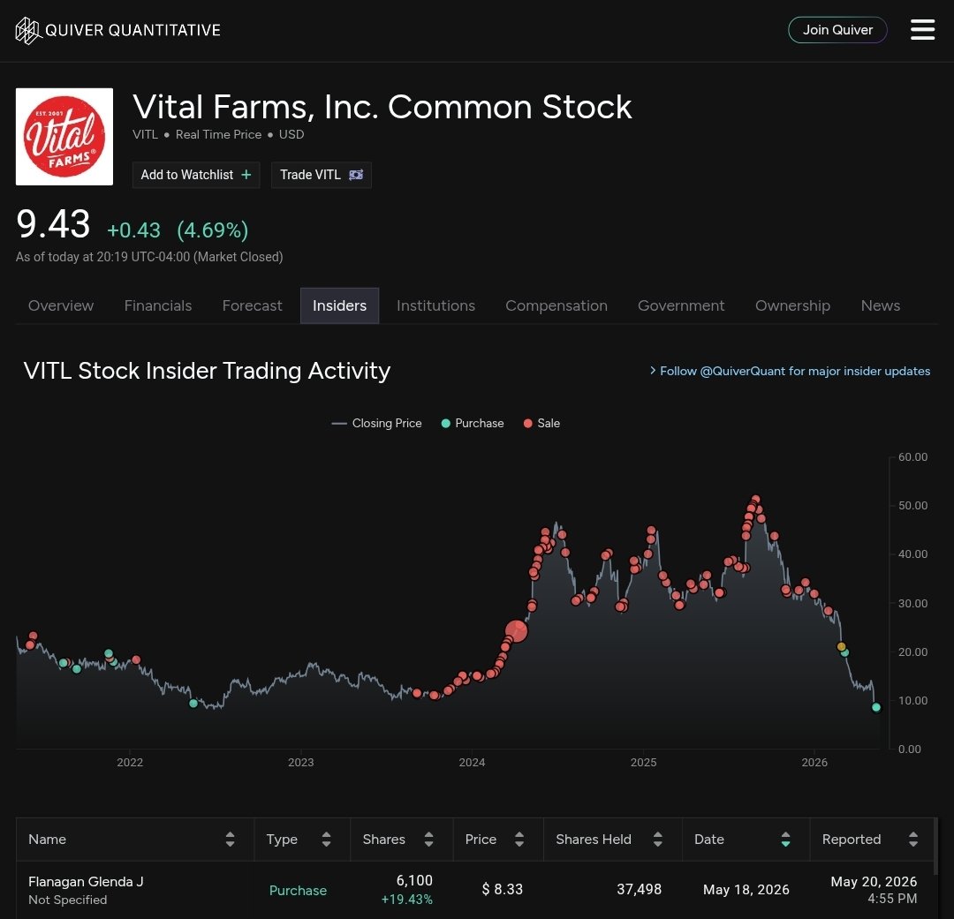
Task: Click the Join Quiver button
Action: (x=837, y=30)
